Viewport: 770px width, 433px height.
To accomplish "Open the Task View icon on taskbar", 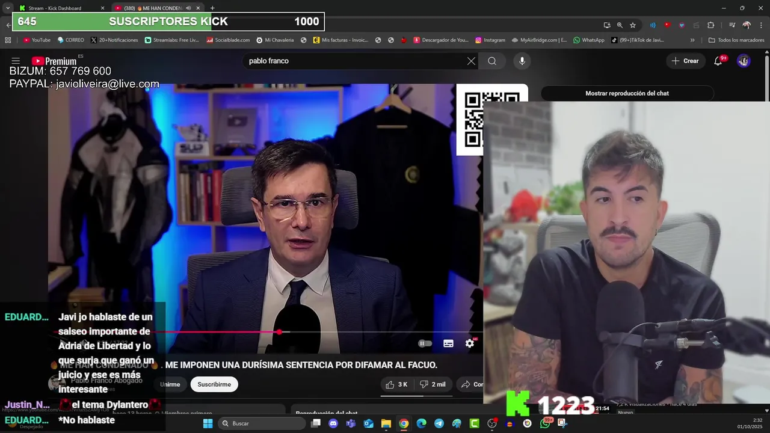I will (316, 423).
